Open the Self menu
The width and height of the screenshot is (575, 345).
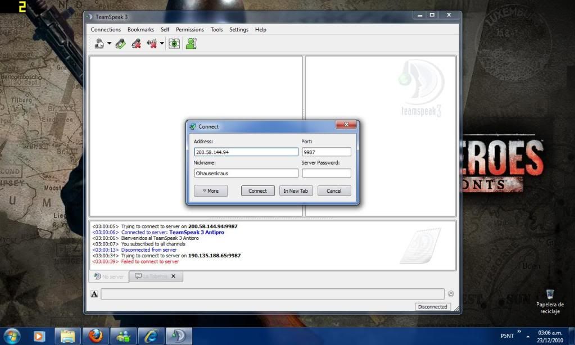pyautogui.click(x=165, y=29)
